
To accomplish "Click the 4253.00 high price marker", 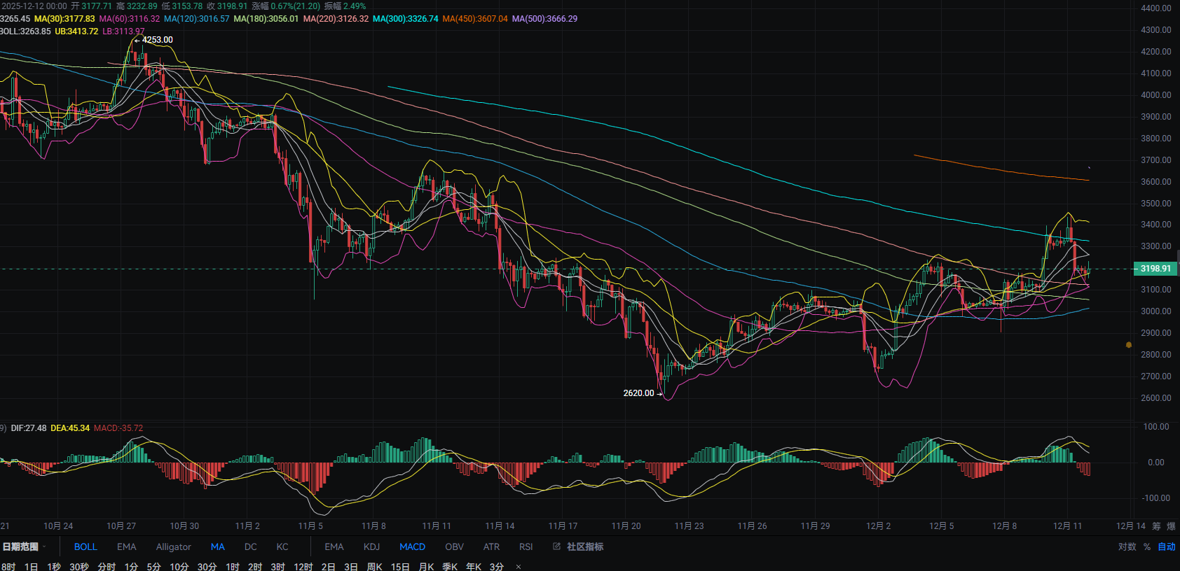I will point(157,40).
